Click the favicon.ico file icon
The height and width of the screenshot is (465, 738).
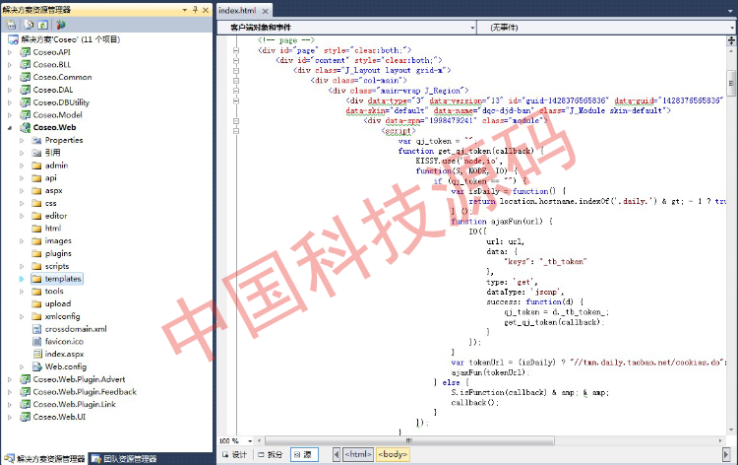(x=37, y=341)
